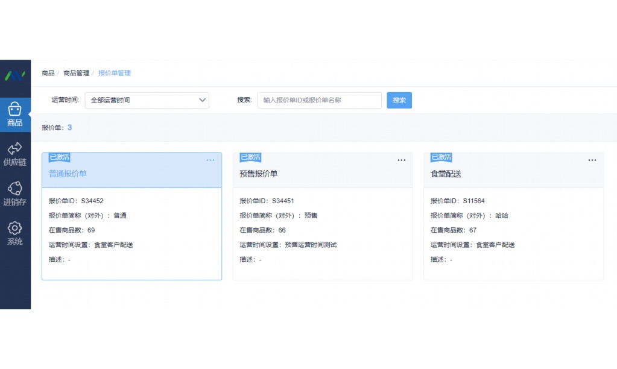Click the 报价单管理 breadcrumb link
This screenshot has width=617, height=369.
coord(115,73)
